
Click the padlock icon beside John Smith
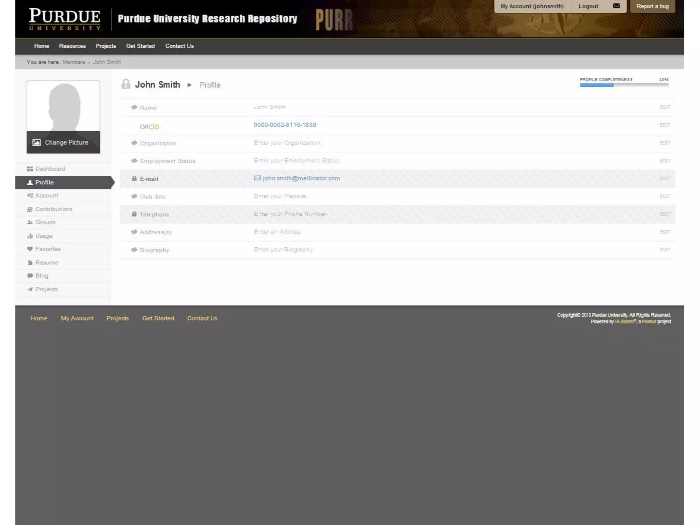tap(126, 84)
